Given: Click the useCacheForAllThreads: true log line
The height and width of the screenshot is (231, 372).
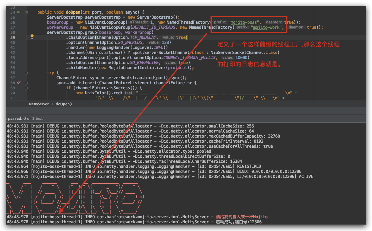Looking at the screenshot, I should click(x=140, y=146).
